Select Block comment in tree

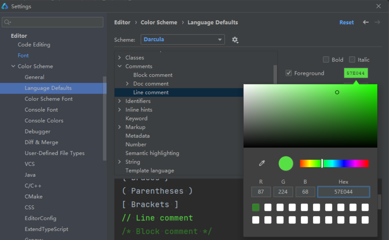point(153,75)
